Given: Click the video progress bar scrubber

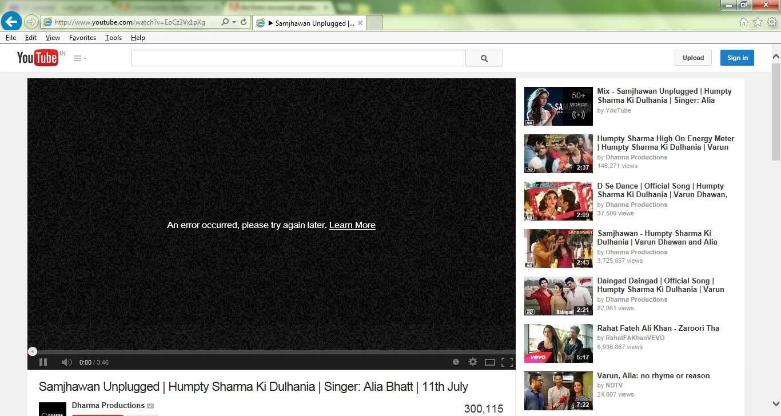Looking at the screenshot, I should (33, 351).
